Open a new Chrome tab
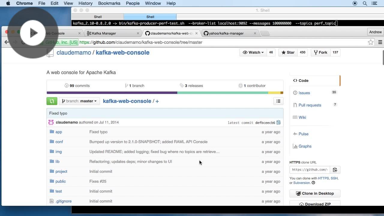 tap(265, 33)
